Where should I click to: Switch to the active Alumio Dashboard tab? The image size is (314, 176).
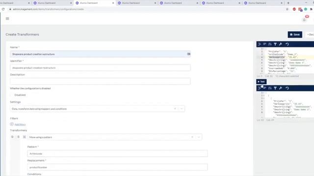point(95,3)
